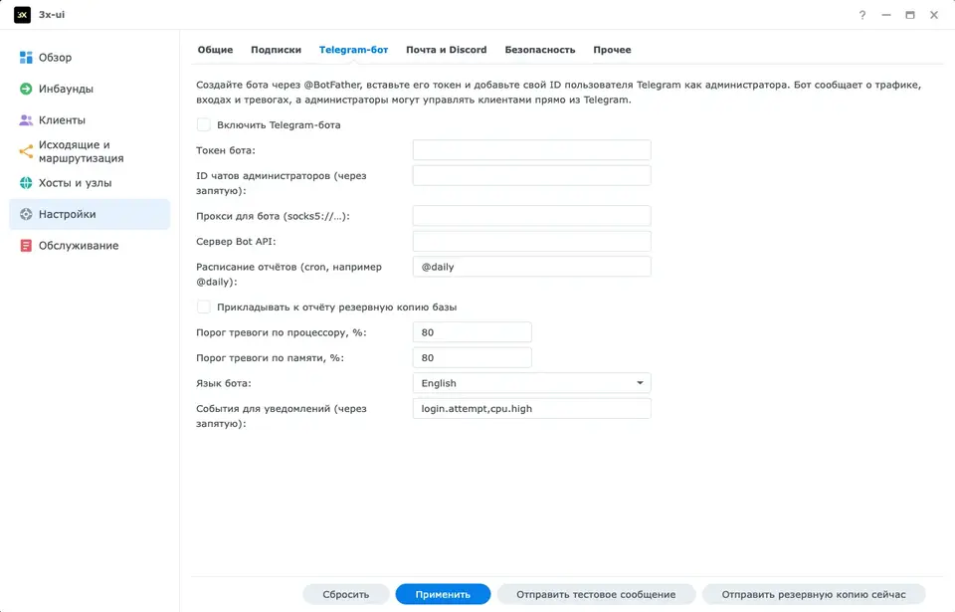The height and width of the screenshot is (612, 955).
Task: Open Исходящие и маршрутизация in sidebar
Action: [x=90, y=151]
